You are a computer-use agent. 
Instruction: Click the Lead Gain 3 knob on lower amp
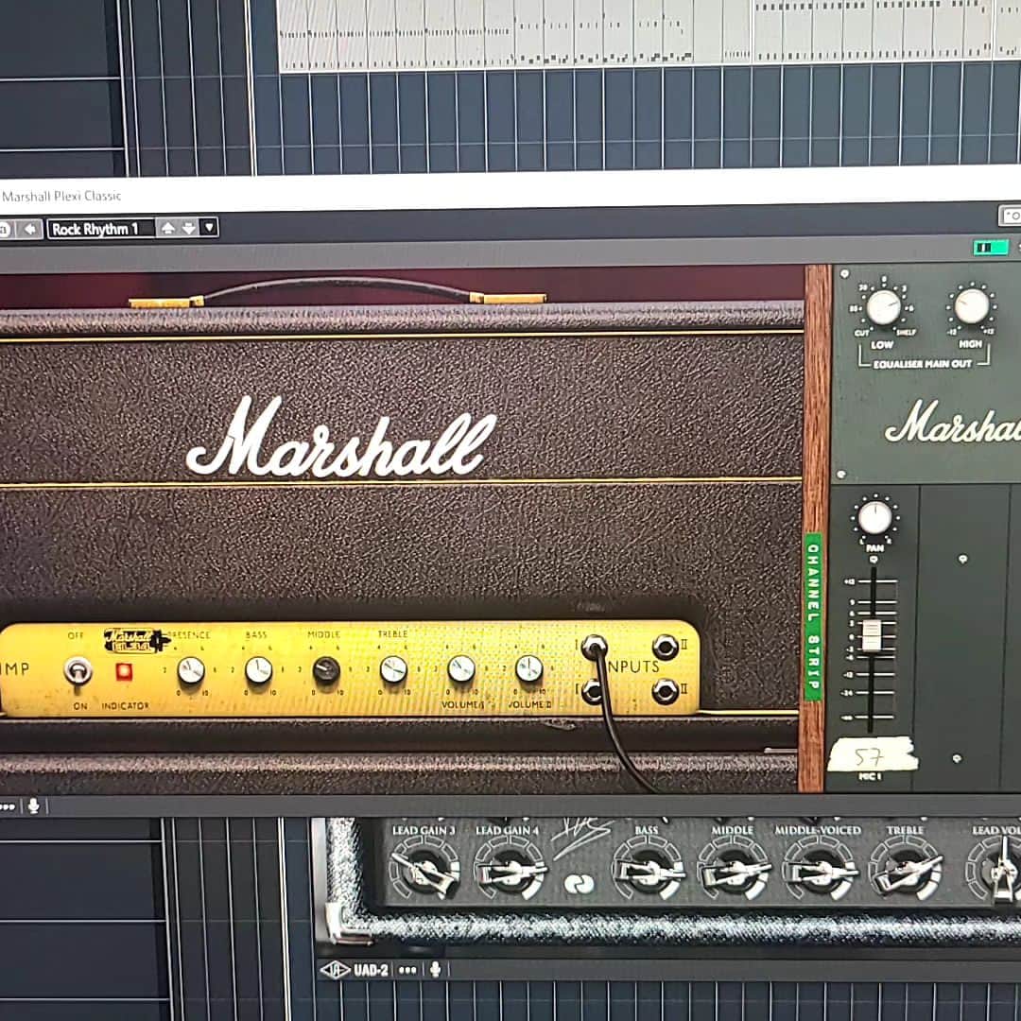(x=424, y=870)
